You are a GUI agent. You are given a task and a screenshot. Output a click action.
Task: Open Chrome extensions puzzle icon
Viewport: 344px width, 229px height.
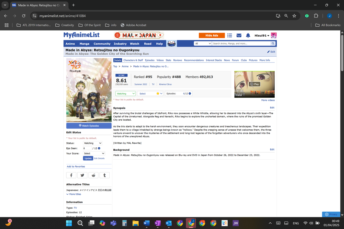(x=316, y=16)
